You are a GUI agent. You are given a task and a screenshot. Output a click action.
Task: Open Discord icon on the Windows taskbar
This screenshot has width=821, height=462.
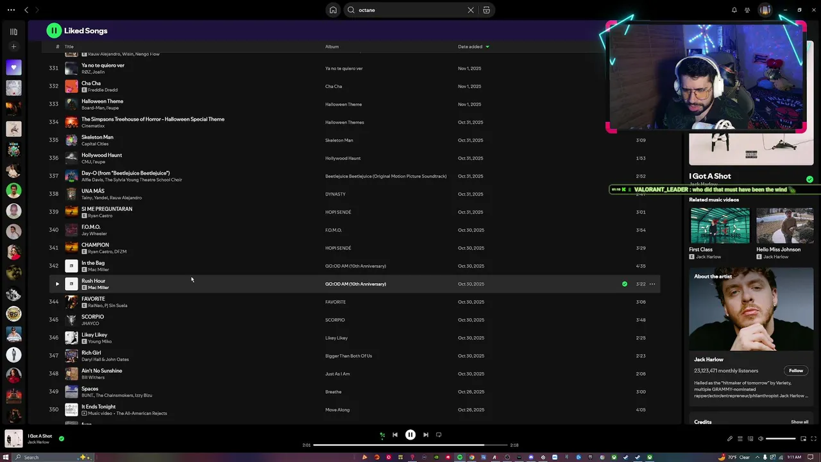531,458
